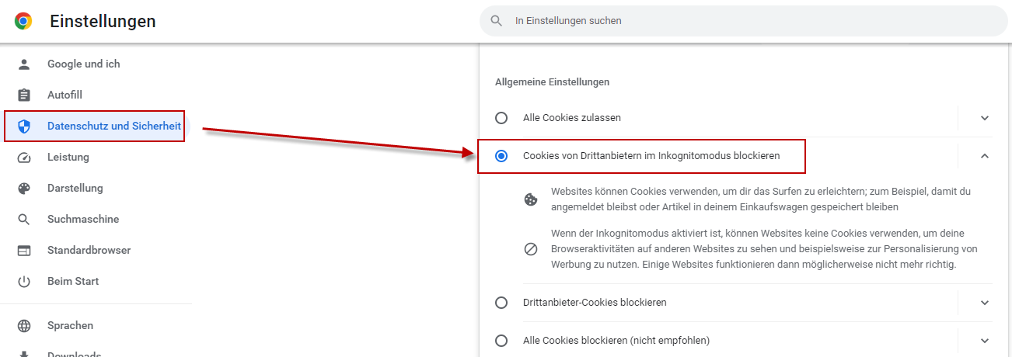Screen dimensions: 1012x357
Task: Select Drittanbieter-Cookies blockieren radio button
Action: [x=501, y=303]
